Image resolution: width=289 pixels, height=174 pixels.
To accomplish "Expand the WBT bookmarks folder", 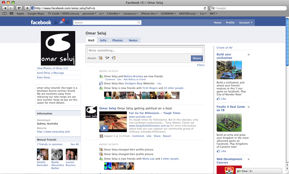I will click(213, 13).
